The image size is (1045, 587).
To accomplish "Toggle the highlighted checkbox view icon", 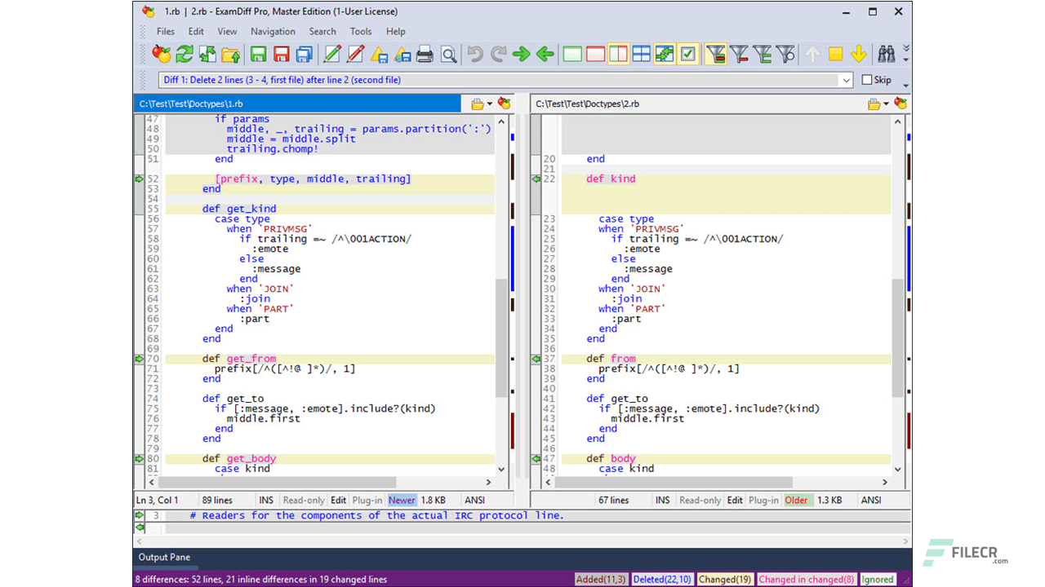I will point(687,54).
